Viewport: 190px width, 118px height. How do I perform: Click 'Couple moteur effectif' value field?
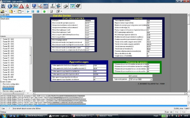point(154,56)
